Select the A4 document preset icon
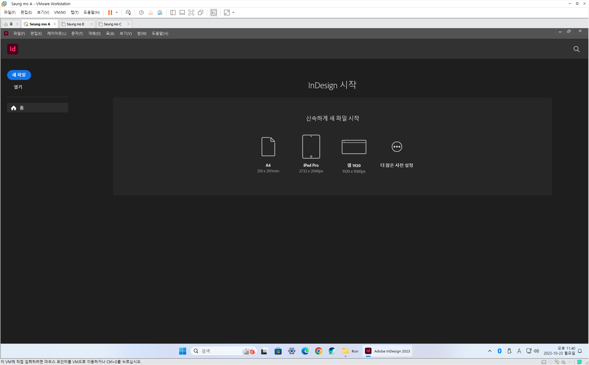The image size is (589, 365). pos(268,147)
